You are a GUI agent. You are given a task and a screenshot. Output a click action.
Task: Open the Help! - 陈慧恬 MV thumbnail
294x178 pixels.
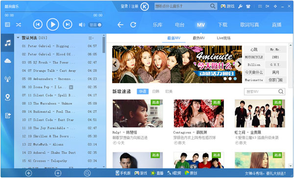pos(138,113)
